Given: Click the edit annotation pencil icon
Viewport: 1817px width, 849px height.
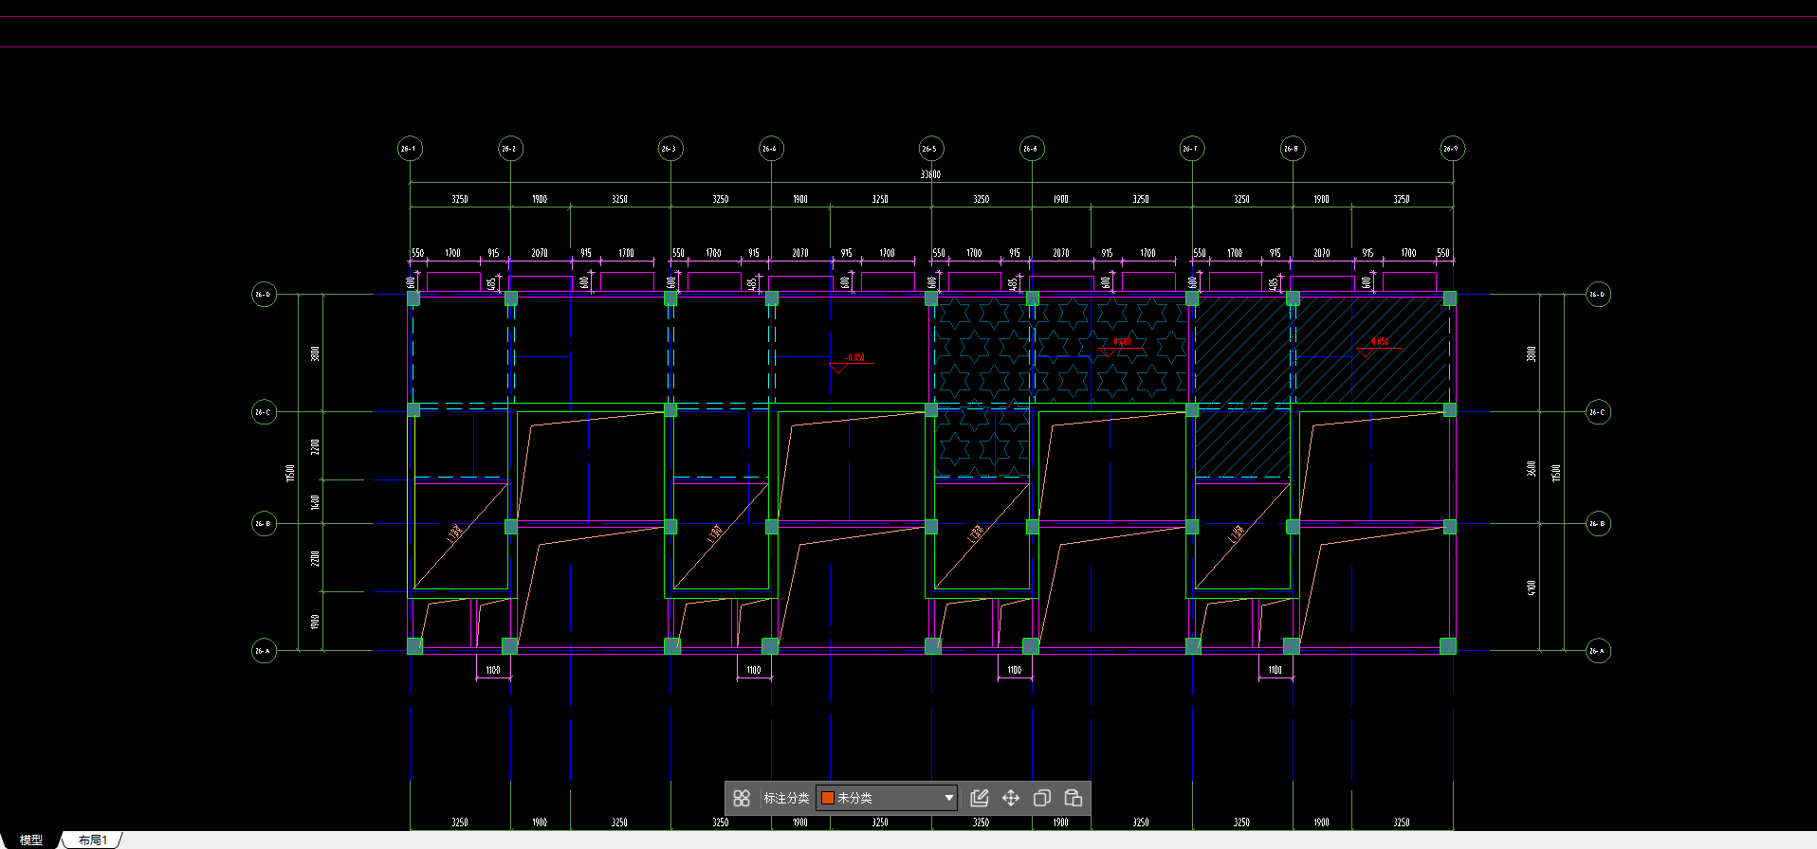Looking at the screenshot, I should (x=980, y=798).
